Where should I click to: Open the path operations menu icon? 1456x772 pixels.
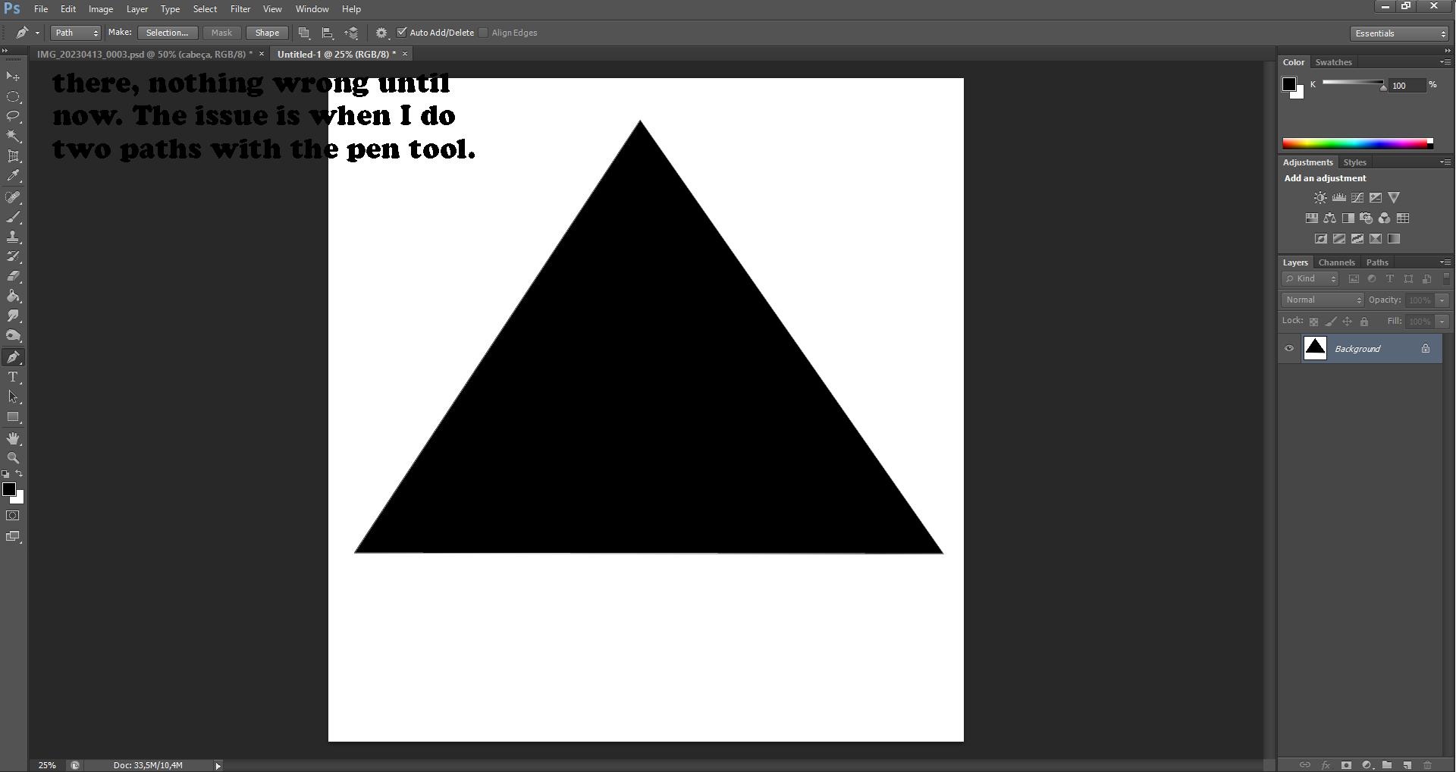point(304,33)
